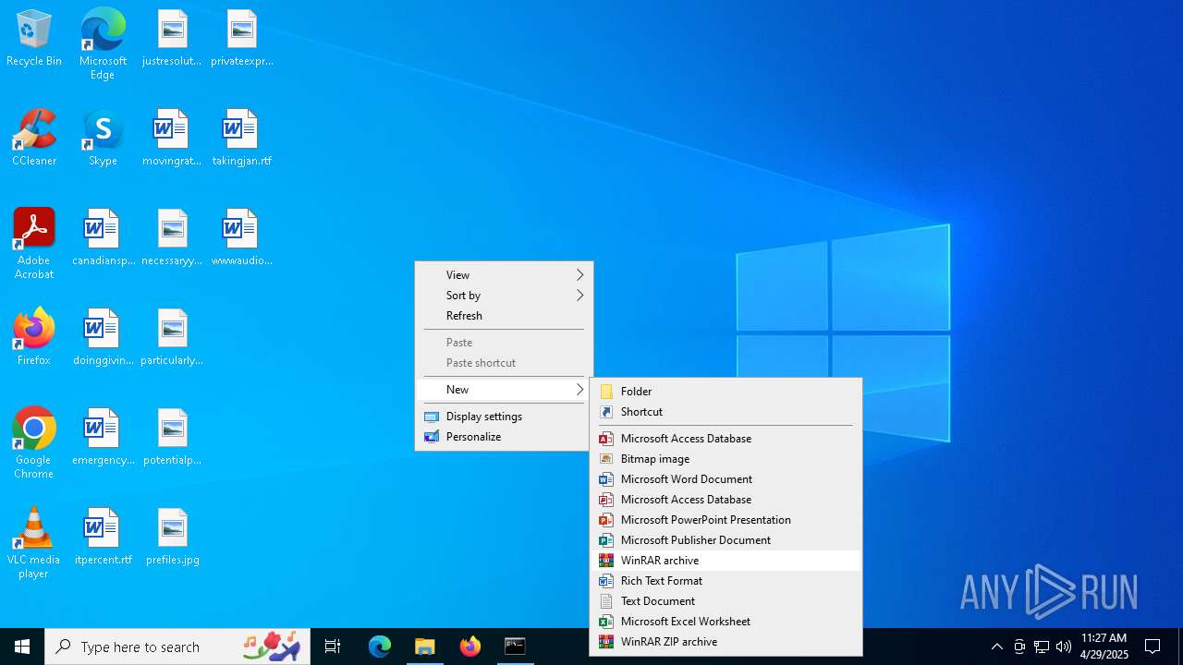Create a new Microsoft Publisher Document
The image size is (1183, 665).
pos(726,540)
